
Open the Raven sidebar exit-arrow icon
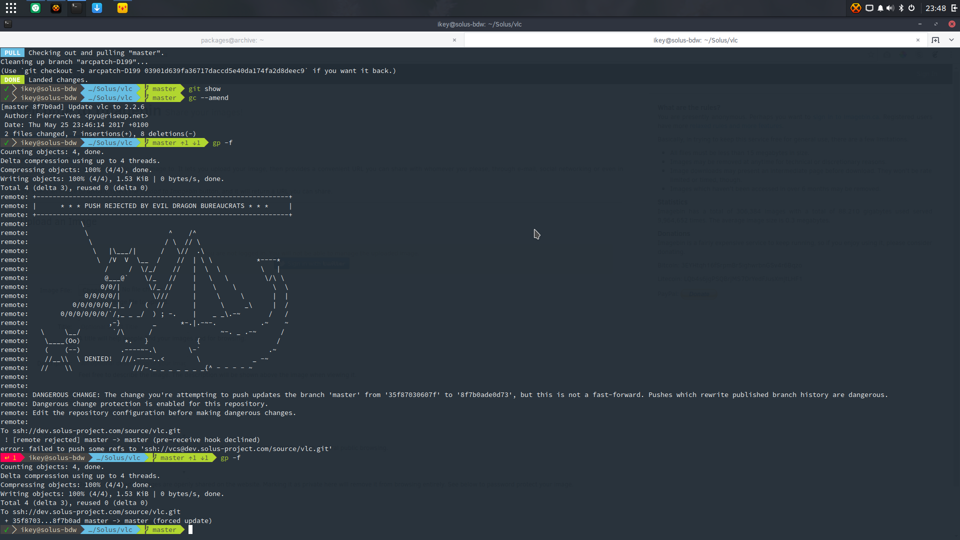point(954,8)
